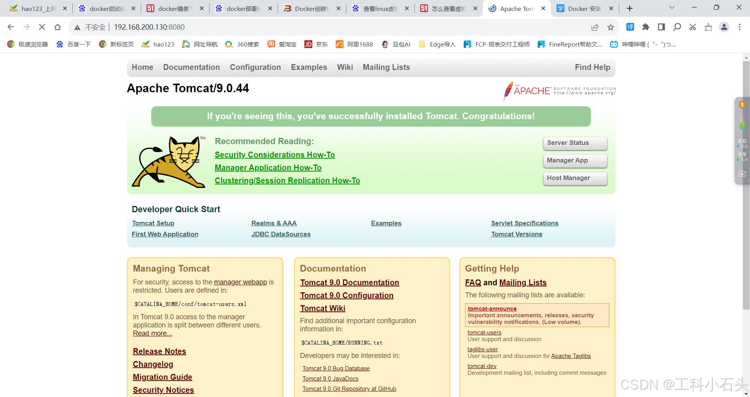Stop page loading with the X icon
750x397 pixels.
42,27
